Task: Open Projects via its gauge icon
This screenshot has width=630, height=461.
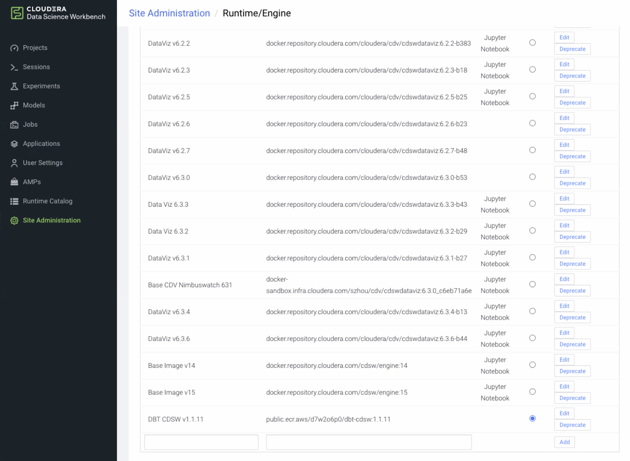Action: pos(15,48)
